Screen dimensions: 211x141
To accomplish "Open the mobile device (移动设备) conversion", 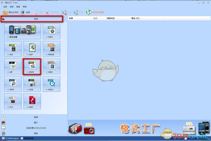I will pyautogui.click(x=22, y=31).
